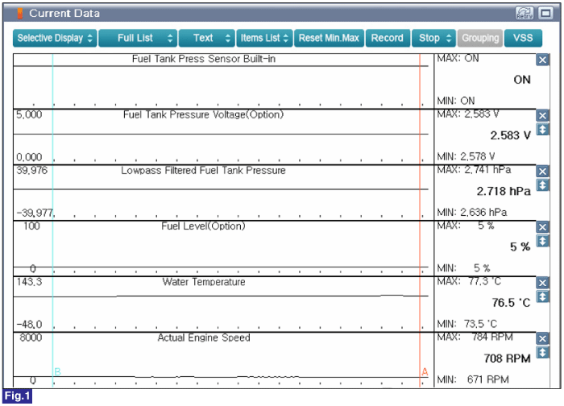Click the VSS button
This screenshot has width=564, height=406.
[x=523, y=38]
